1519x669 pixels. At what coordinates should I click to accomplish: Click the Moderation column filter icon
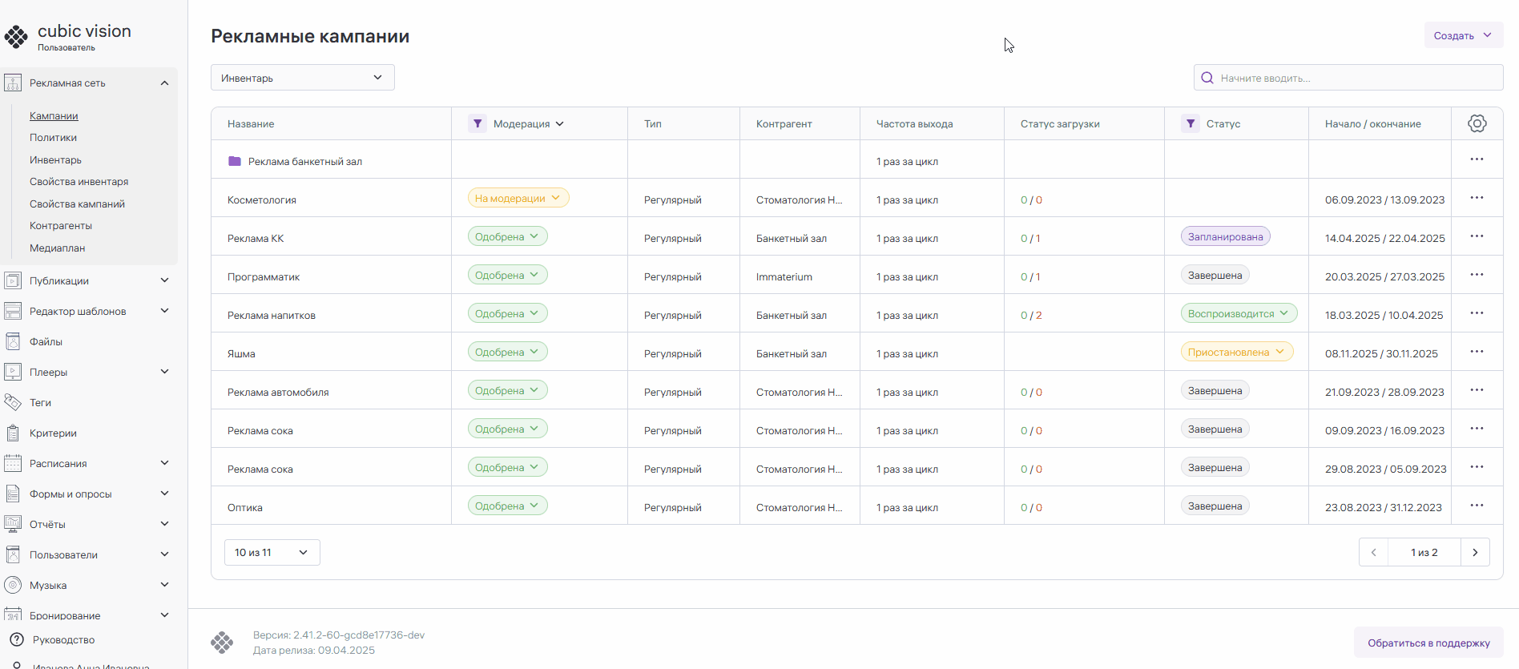[x=477, y=123]
